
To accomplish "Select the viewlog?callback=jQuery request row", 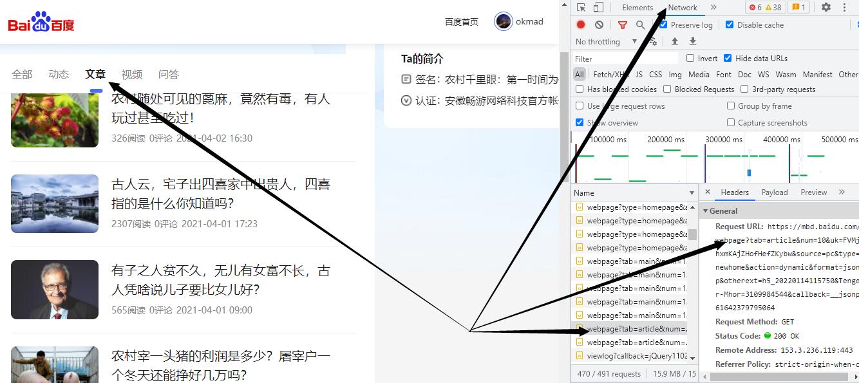I will tap(629, 356).
